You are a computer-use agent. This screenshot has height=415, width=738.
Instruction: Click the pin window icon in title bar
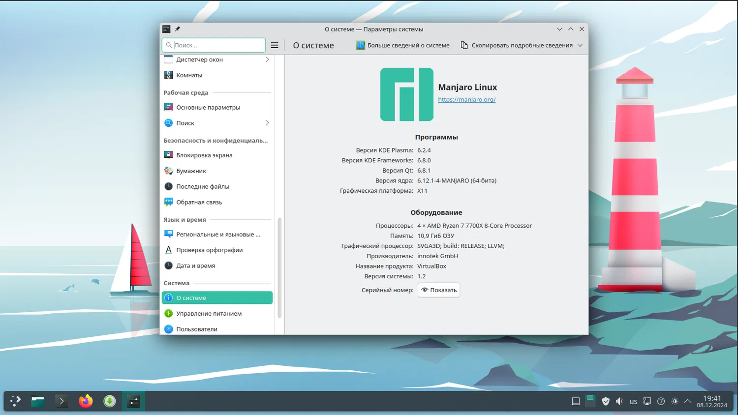coord(178,29)
